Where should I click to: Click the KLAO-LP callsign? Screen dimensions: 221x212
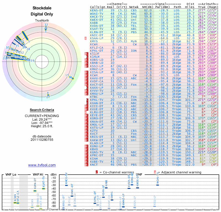(96, 143)
